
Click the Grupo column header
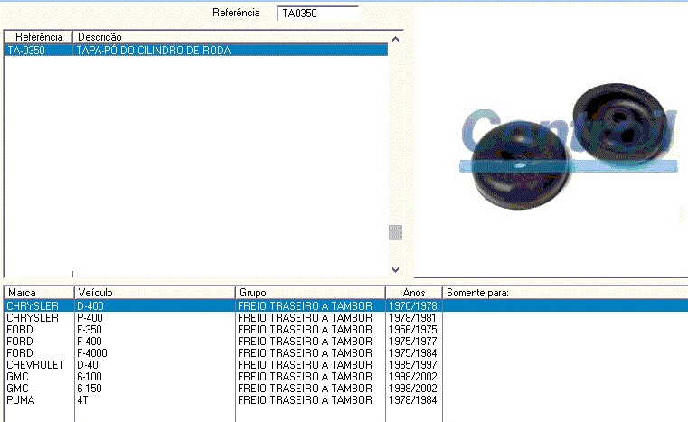310,293
